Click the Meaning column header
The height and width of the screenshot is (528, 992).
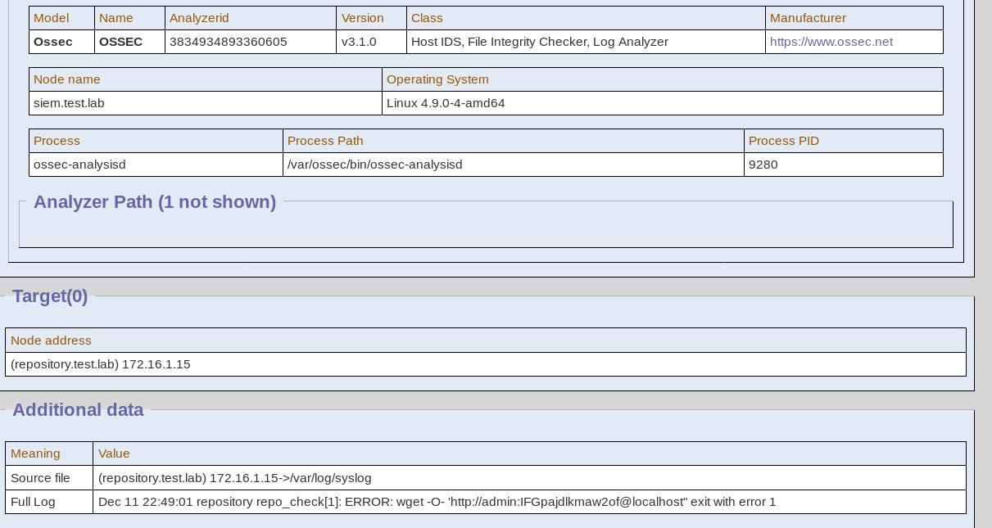pyautogui.click(x=35, y=454)
